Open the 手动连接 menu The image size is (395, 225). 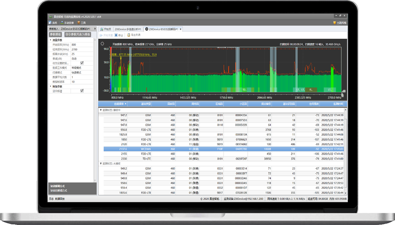pyautogui.click(x=67, y=23)
